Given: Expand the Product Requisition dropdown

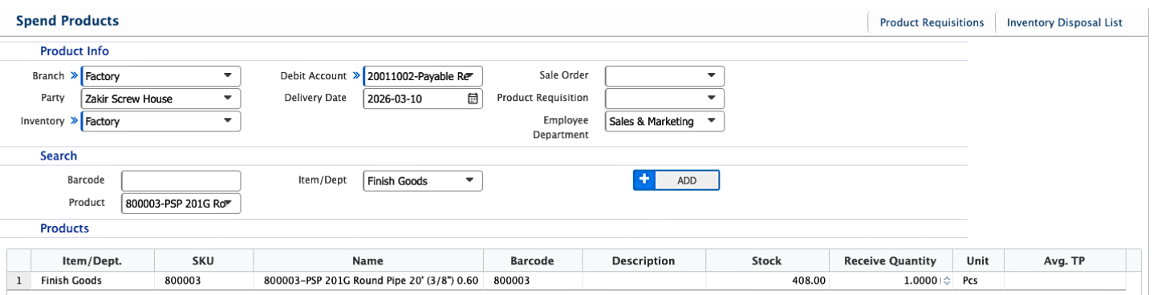Looking at the screenshot, I should pyautogui.click(x=664, y=98).
